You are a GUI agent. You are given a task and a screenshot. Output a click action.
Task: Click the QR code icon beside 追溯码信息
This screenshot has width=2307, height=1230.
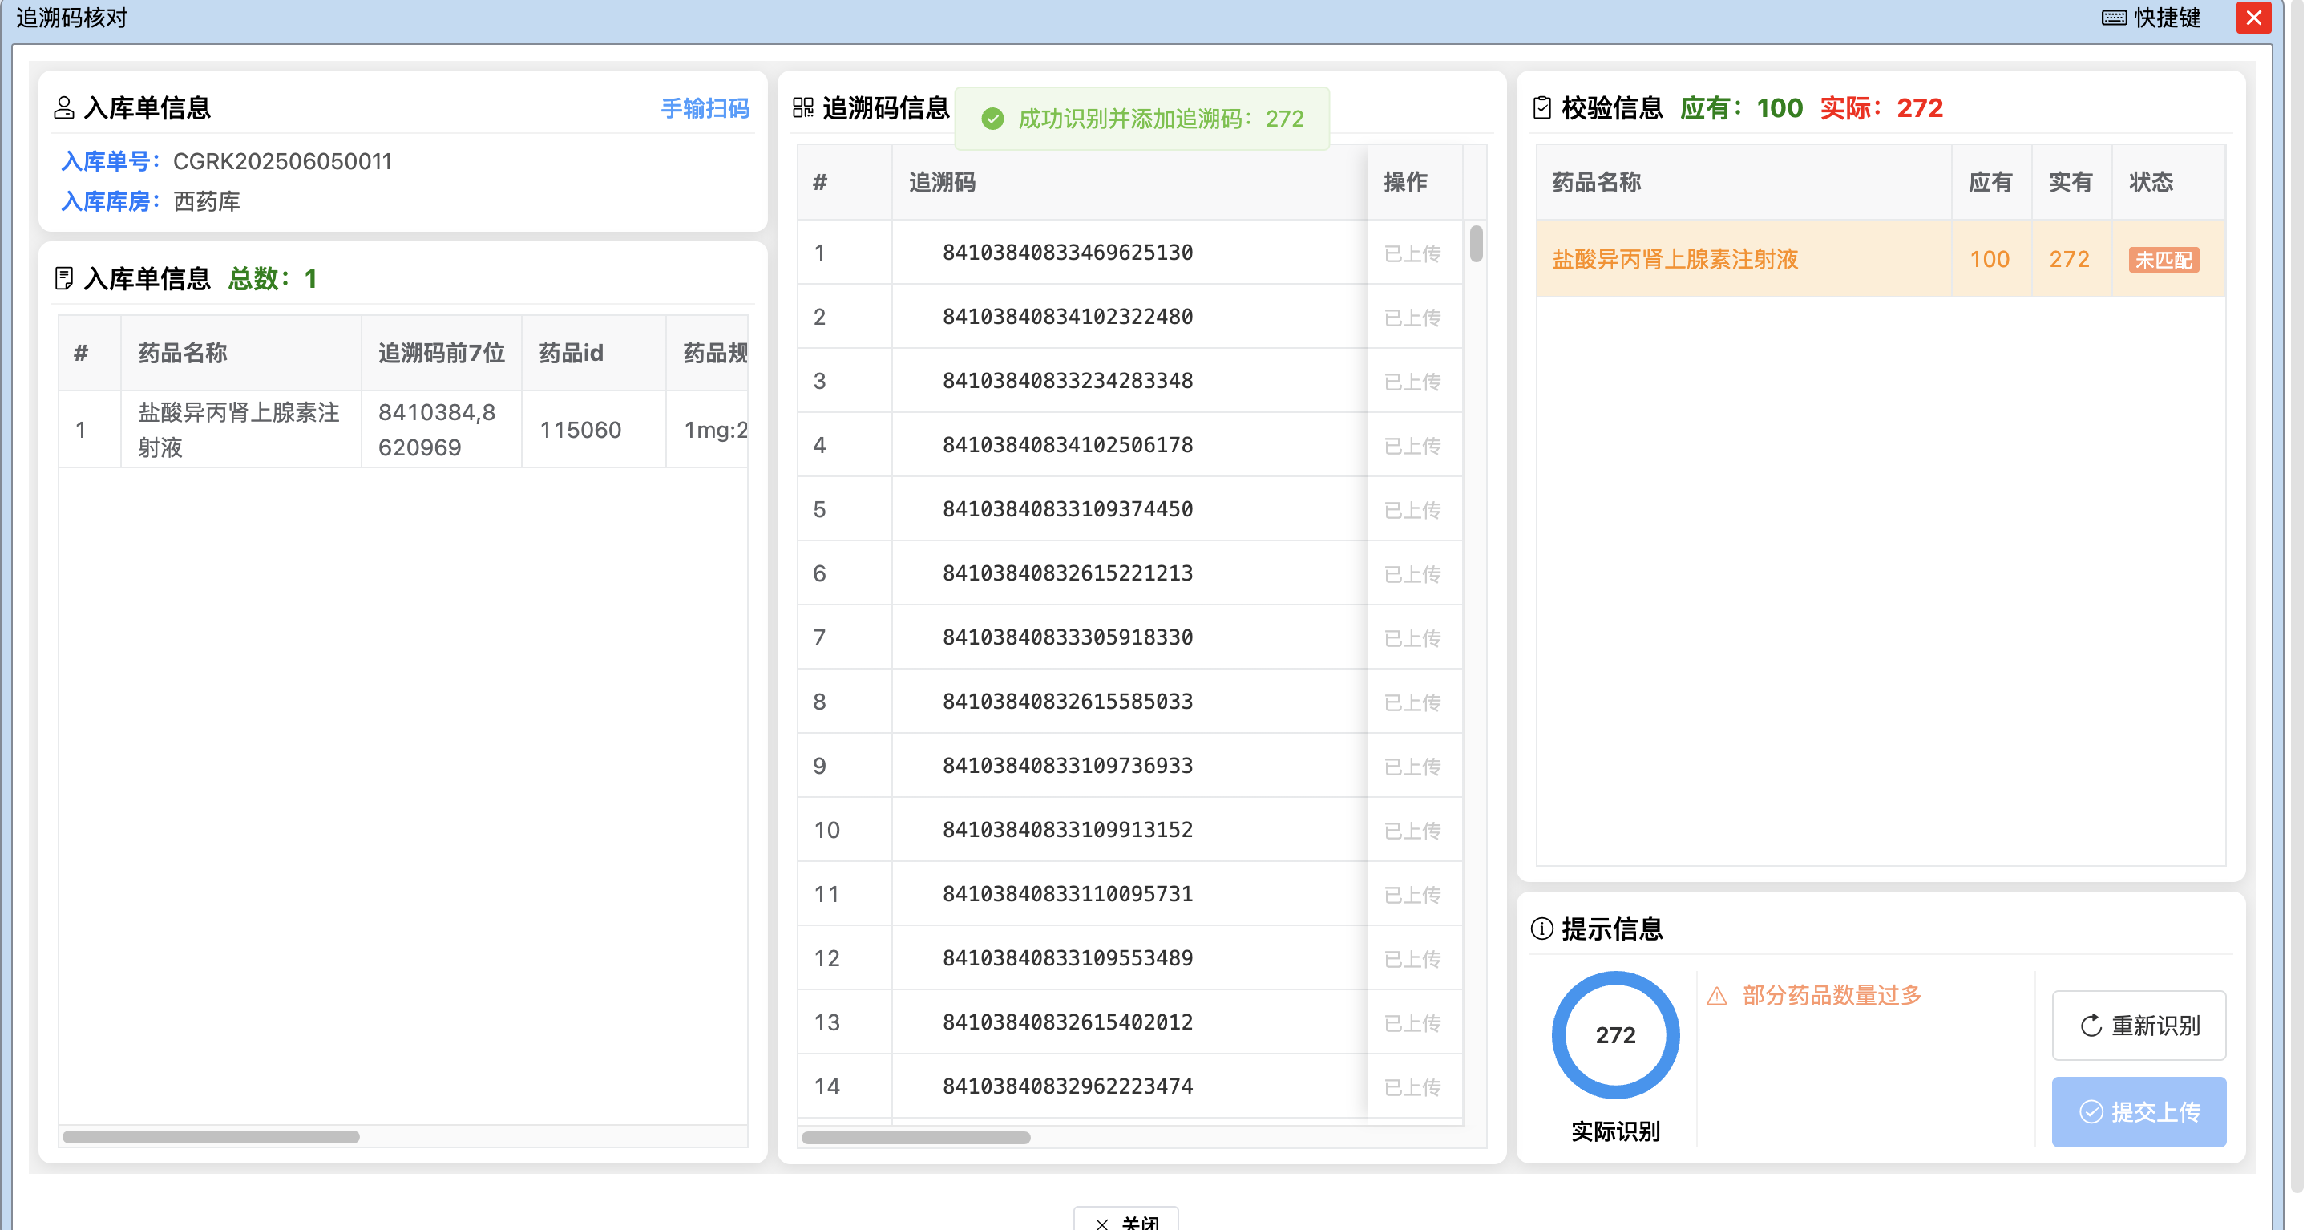tap(802, 107)
